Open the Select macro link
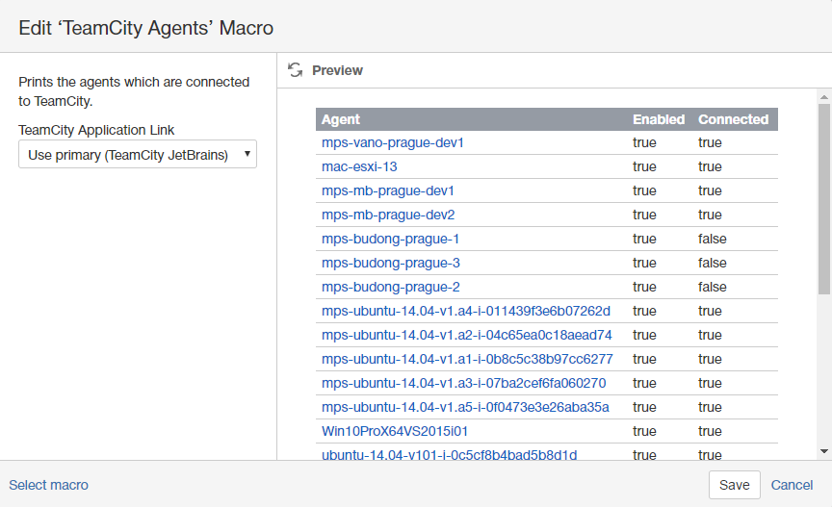Screen dimensions: 832x507 point(48,485)
